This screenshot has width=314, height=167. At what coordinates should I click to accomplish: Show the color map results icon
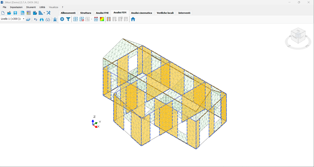pos(102,19)
